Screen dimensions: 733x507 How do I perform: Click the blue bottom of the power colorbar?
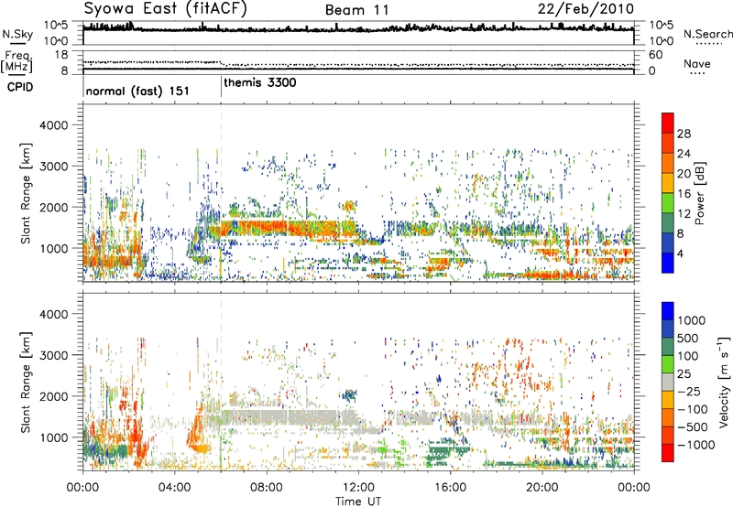point(668,264)
